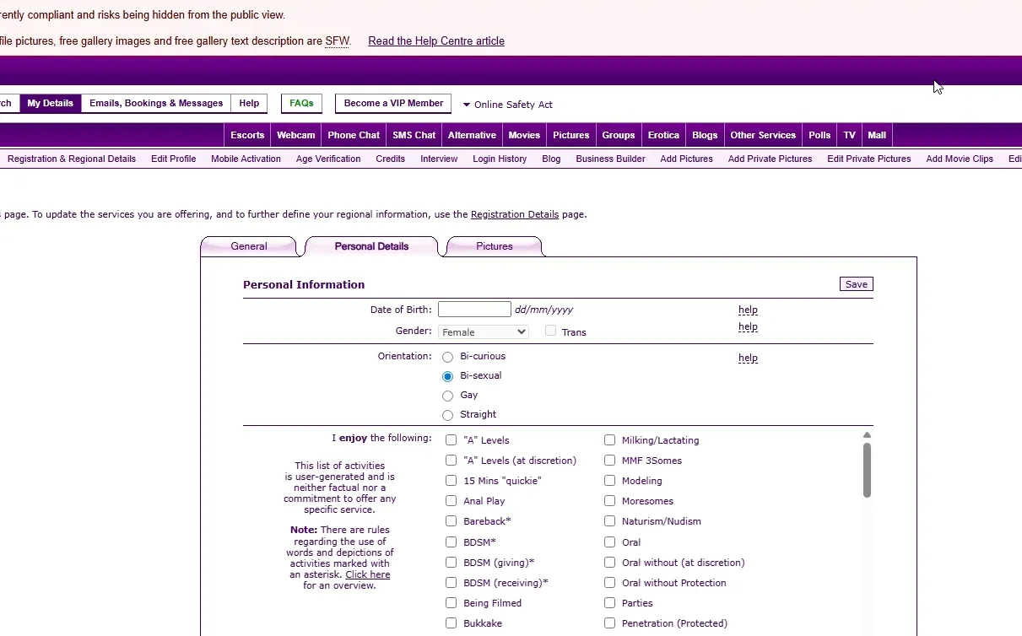1022x636 pixels.
Task: Click help link beside Orientation
Action: point(748,358)
